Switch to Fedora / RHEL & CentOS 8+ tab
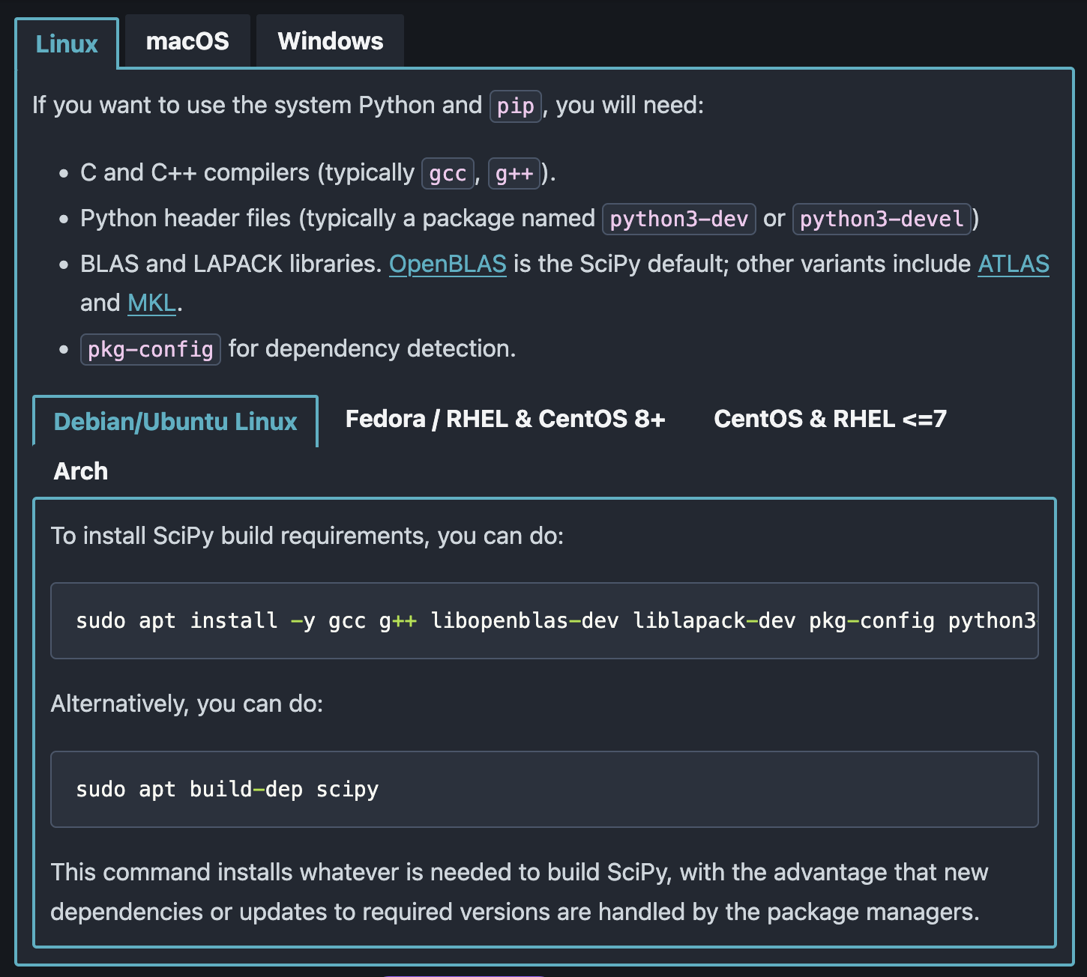This screenshot has width=1087, height=977. tap(505, 419)
